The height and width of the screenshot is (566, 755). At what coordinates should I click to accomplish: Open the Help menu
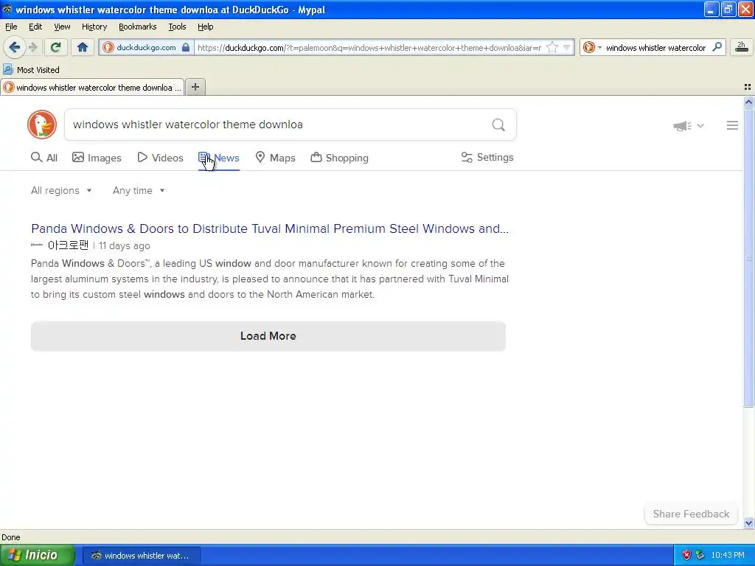[x=205, y=27]
